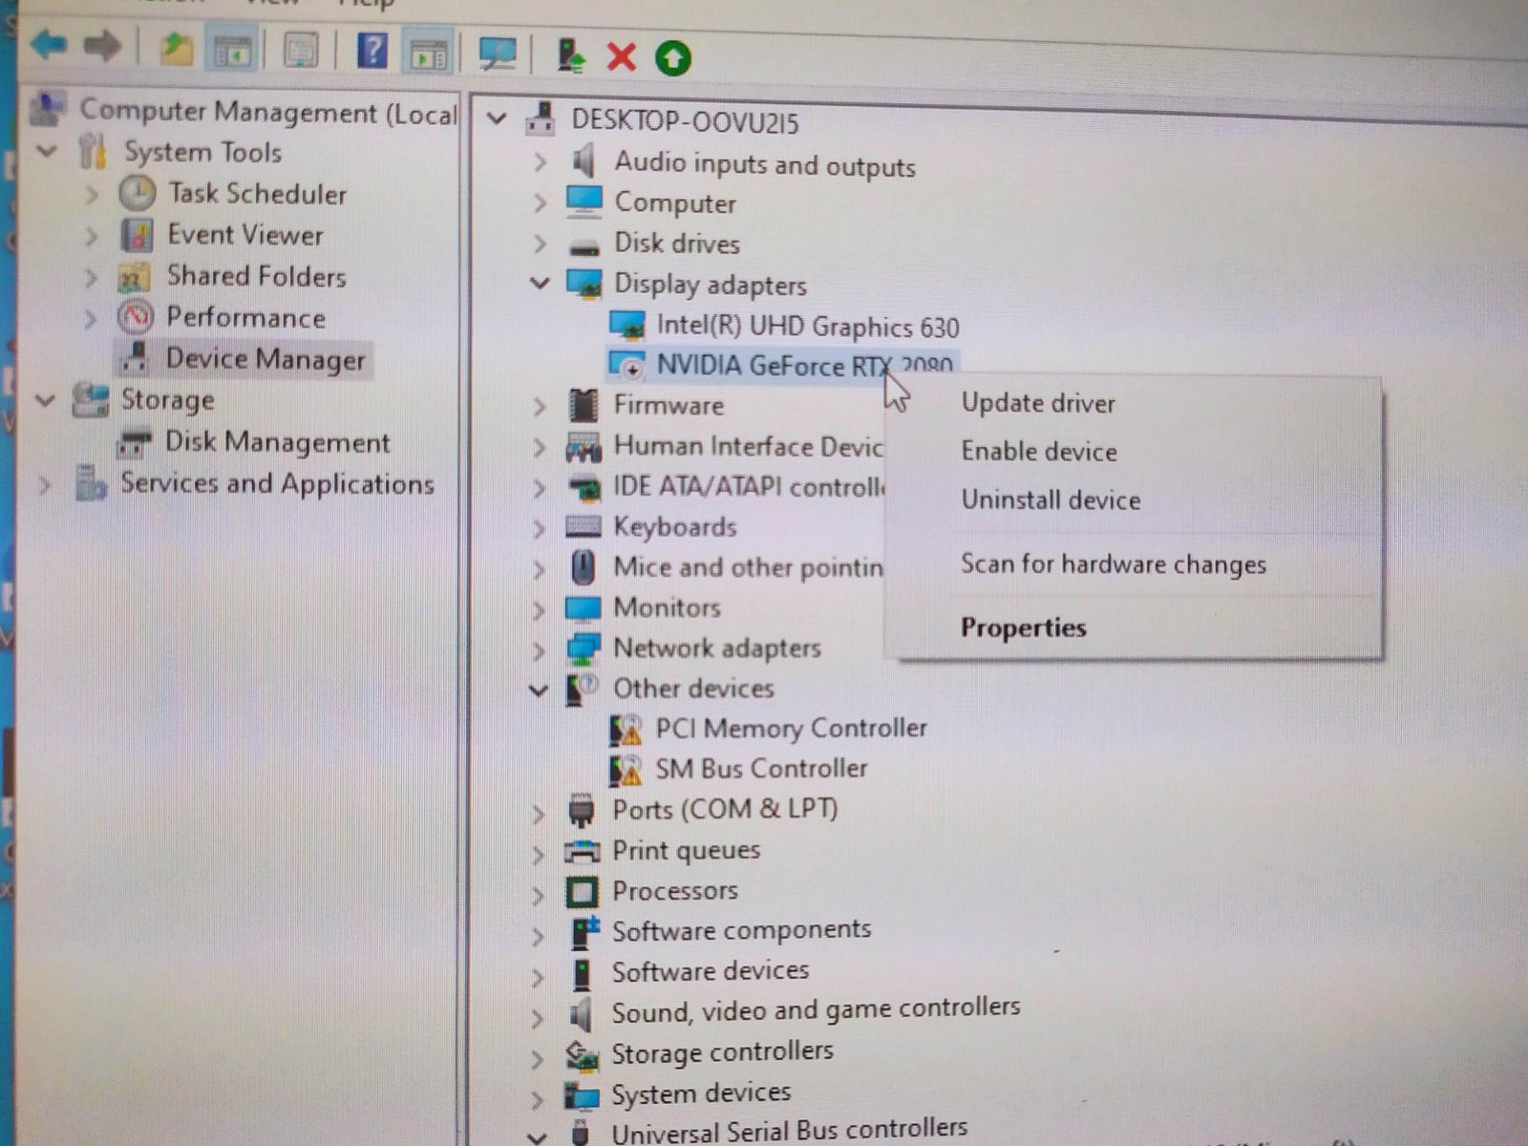Viewport: 1528px width, 1146px height.
Task: Expand the Services and Applications node
Action: coord(44,484)
